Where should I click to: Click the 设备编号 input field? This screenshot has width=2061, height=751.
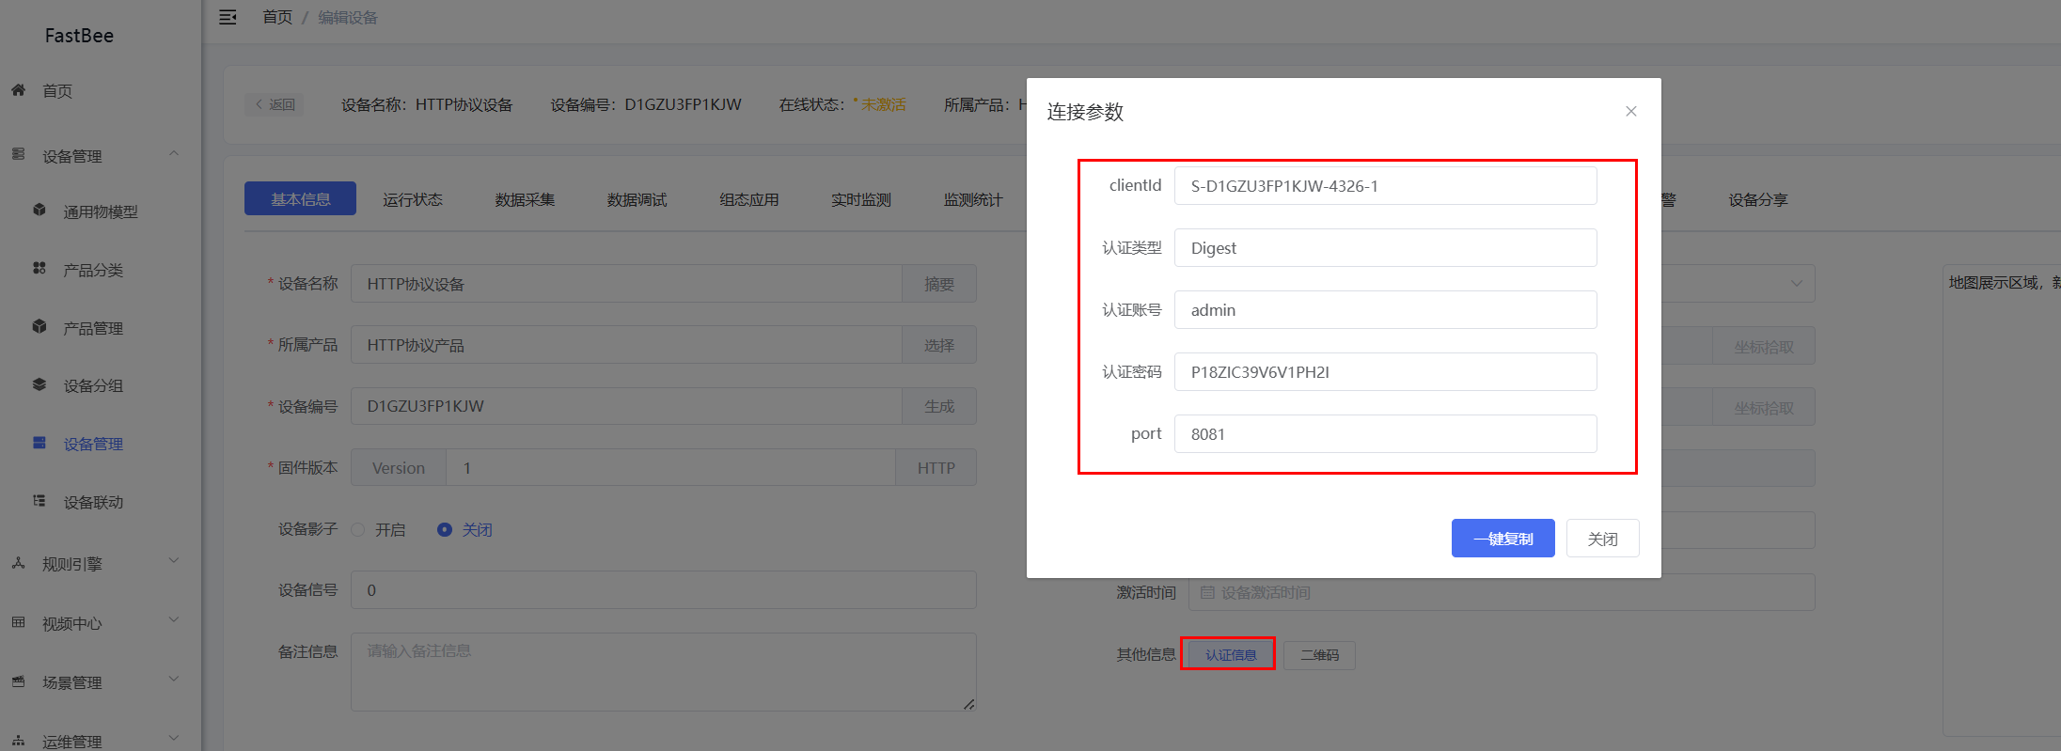[626, 406]
